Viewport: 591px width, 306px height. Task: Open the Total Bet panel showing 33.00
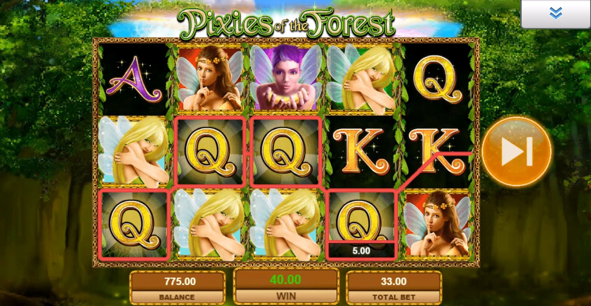[x=394, y=288]
